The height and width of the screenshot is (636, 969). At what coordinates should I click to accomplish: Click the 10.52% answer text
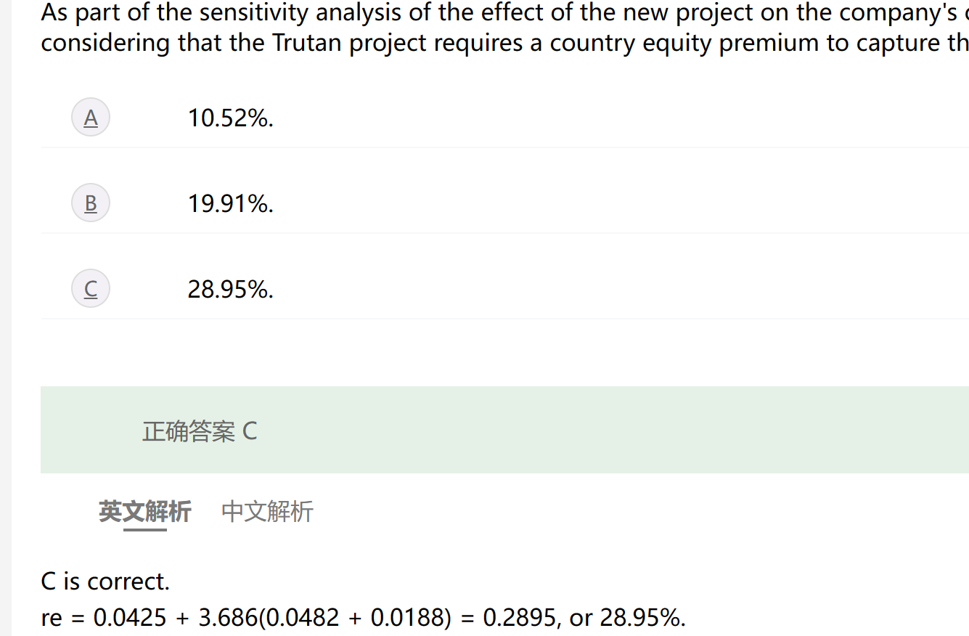pos(231,118)
